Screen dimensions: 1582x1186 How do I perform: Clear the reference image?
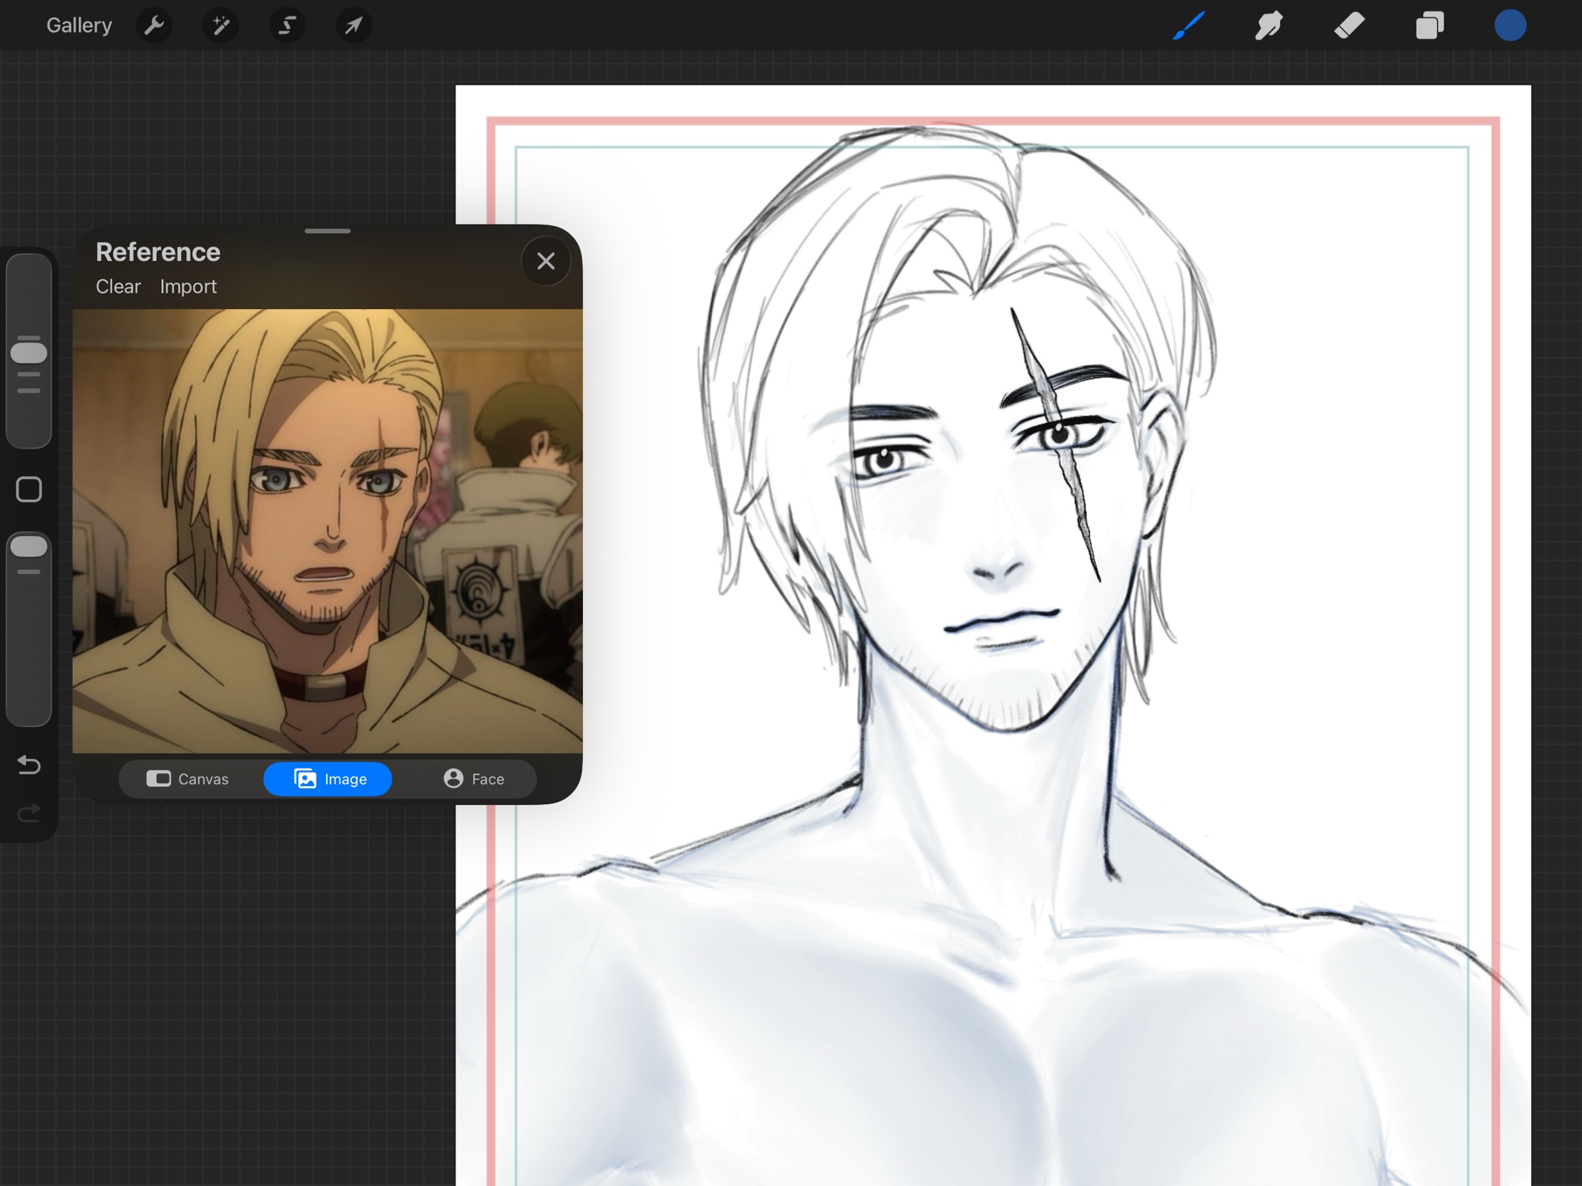point(118,286)
